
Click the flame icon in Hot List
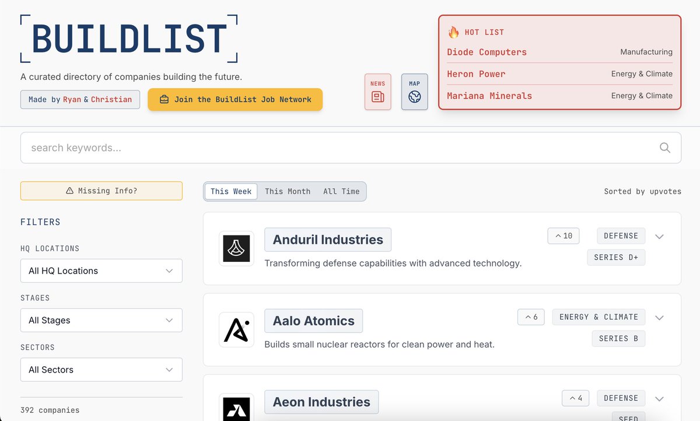coord(454,32)
